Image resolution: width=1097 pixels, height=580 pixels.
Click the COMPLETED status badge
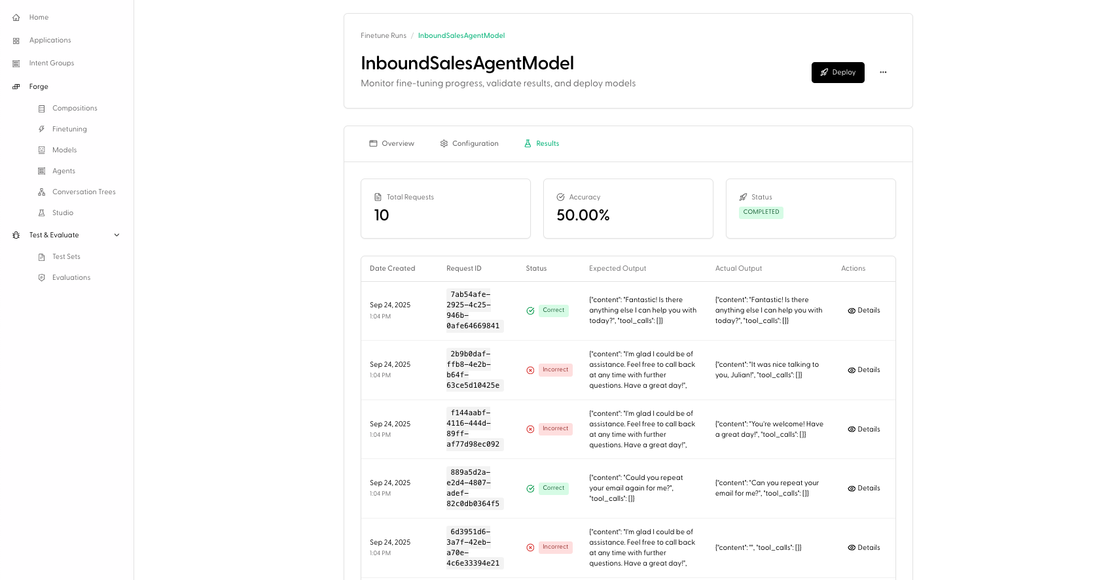761,213
